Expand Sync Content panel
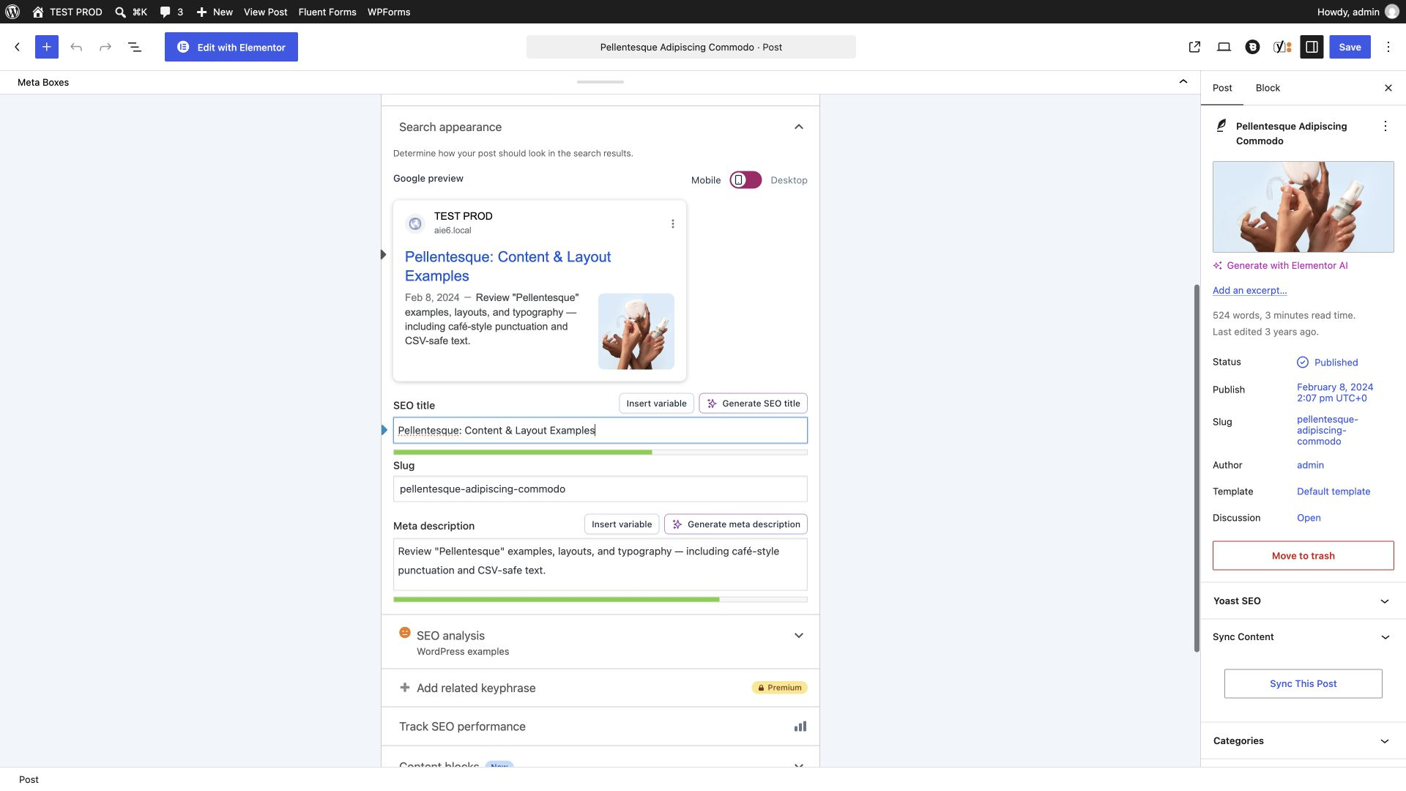The height and width of the screenshot is (791, 1406). pos(1303,637)
